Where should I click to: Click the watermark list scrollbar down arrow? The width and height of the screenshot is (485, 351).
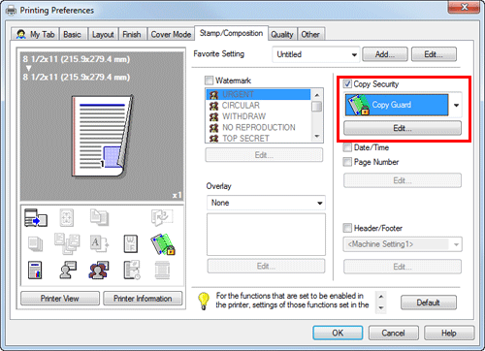coord(317,137)
